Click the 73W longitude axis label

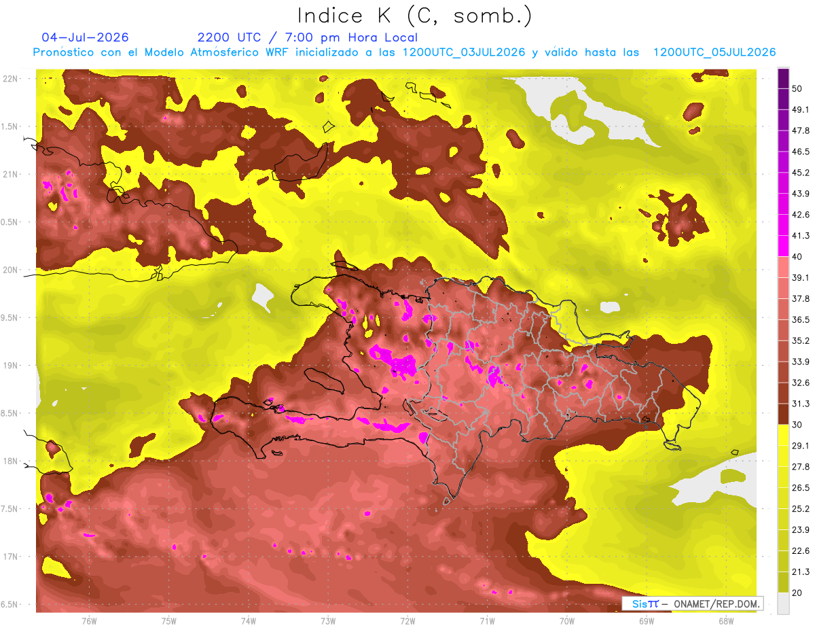point(328,621)
